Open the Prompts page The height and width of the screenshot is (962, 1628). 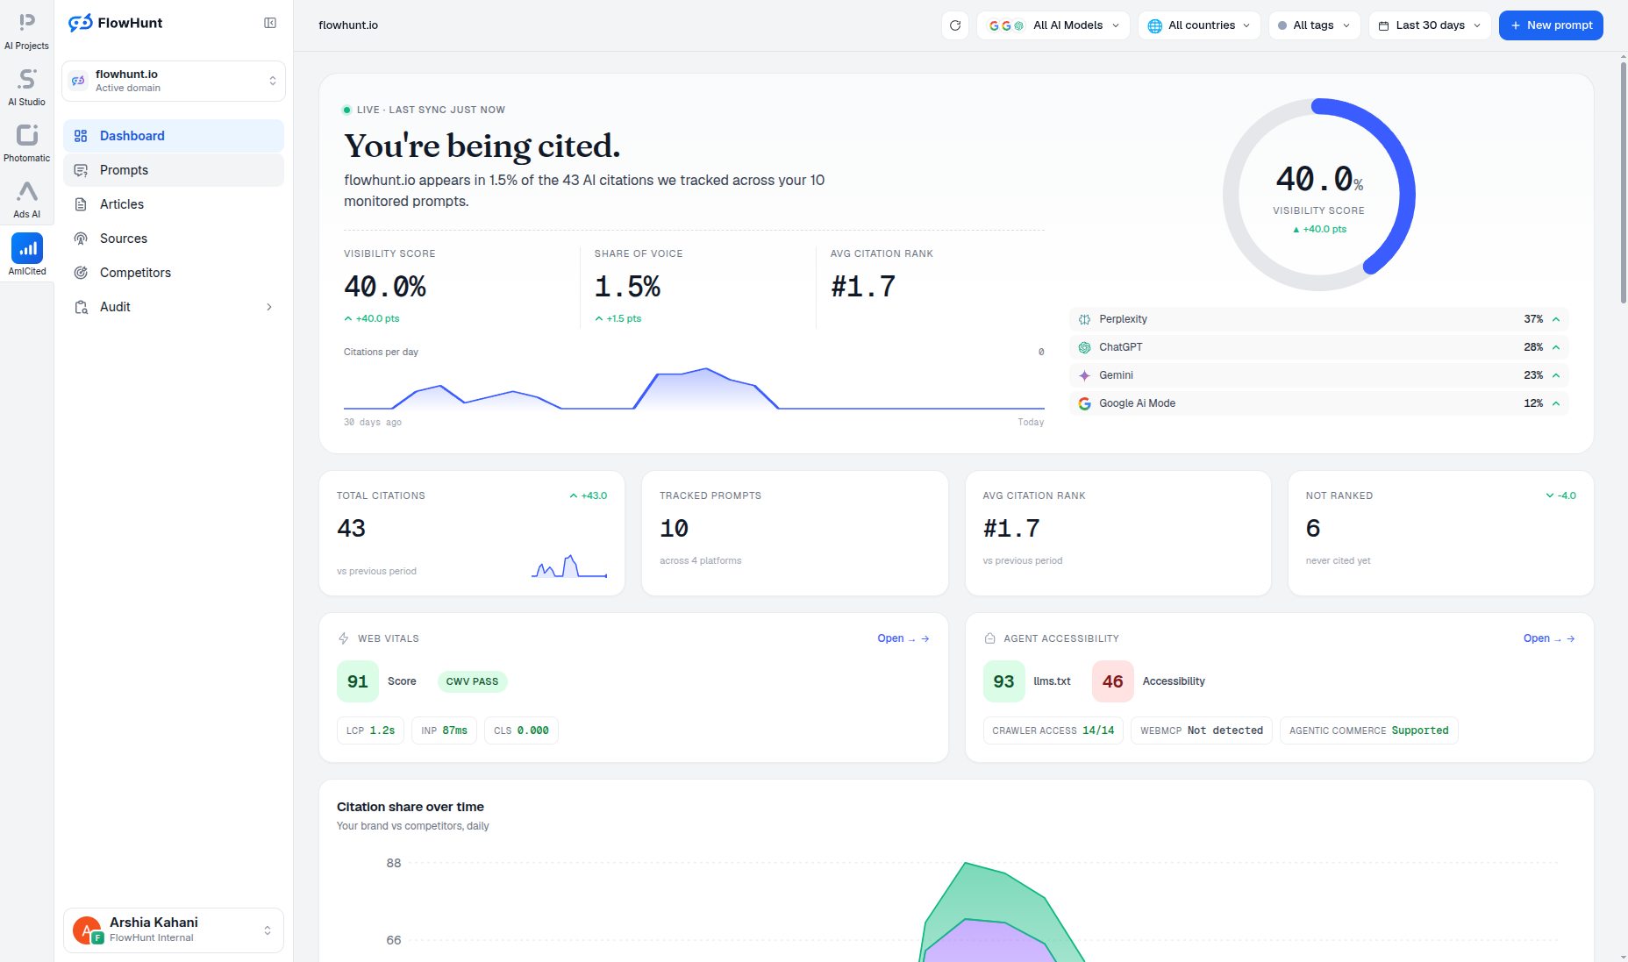pos(174,170)
